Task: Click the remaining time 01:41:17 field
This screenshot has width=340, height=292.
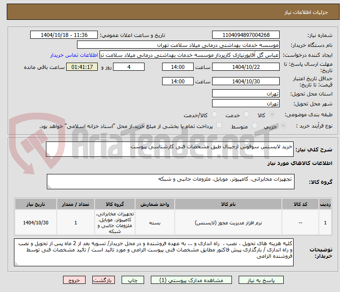Action: 82,67
